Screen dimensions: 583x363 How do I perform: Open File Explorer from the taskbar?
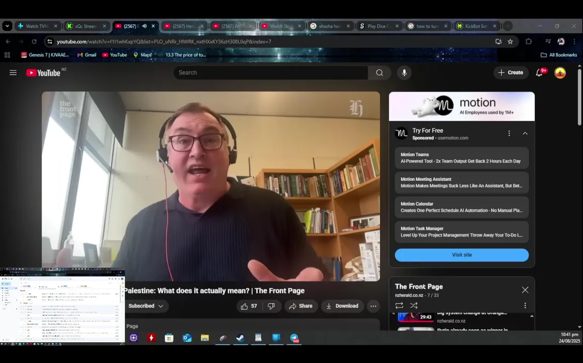coord(205,338)
